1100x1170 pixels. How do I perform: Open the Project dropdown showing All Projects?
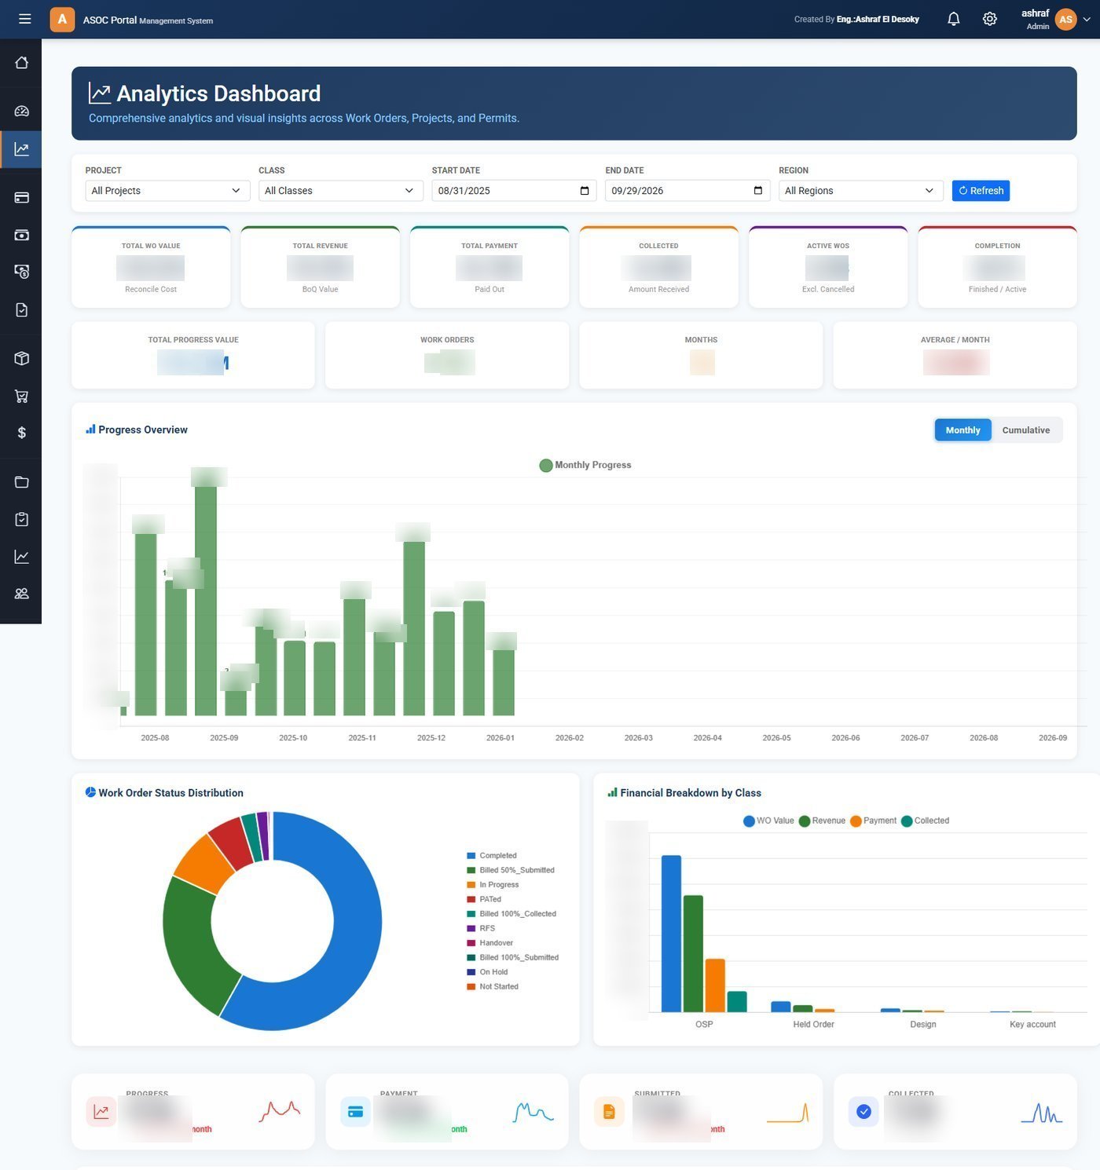click(167, 191)
